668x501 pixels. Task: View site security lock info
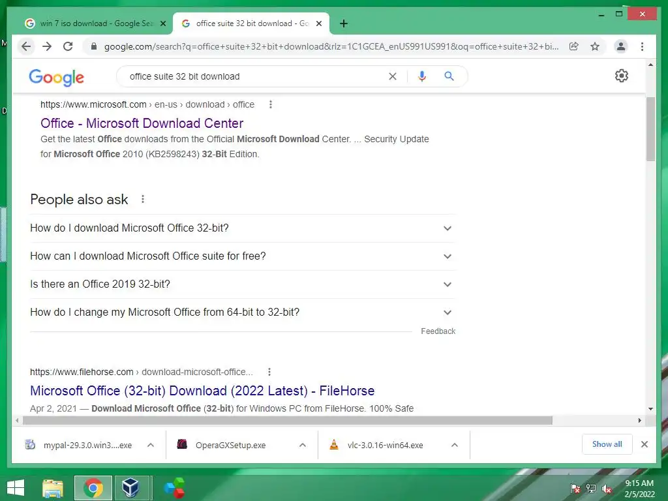coord(94,46)
